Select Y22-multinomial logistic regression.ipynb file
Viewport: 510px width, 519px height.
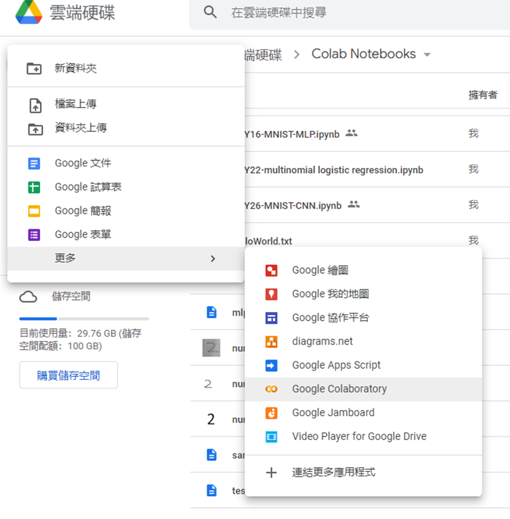click(333, 170)
